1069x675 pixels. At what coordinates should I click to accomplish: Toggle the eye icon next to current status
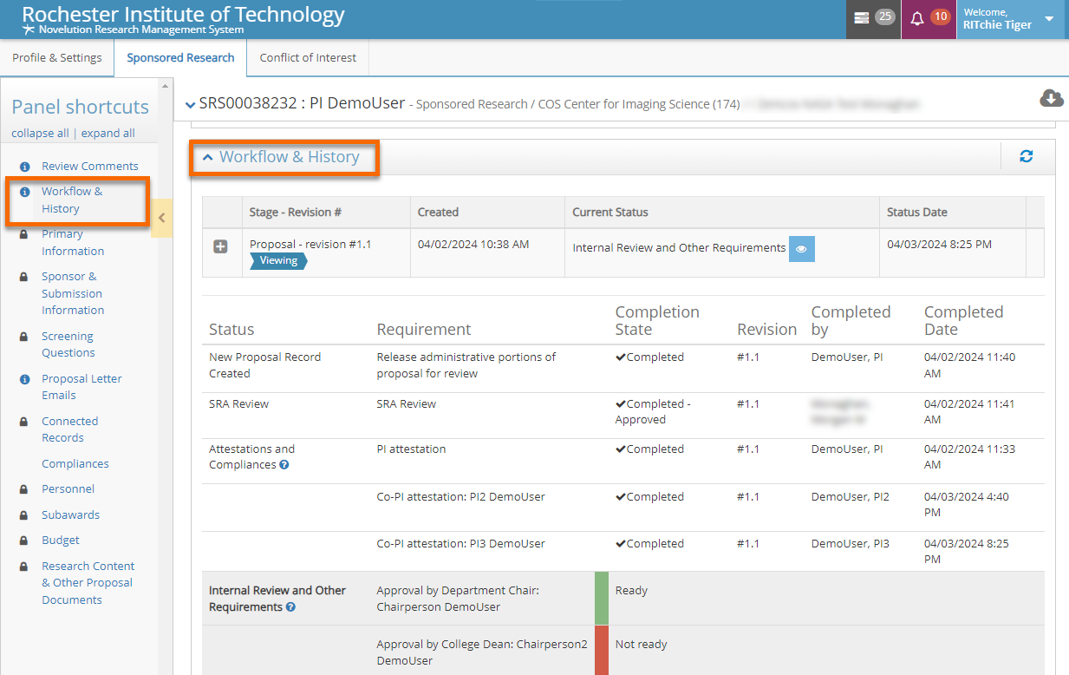[x=801, y=249]
